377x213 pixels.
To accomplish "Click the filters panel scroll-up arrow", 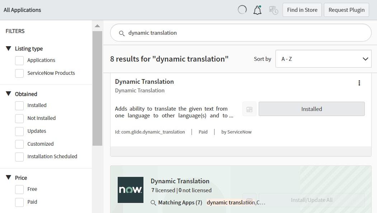I will tap(97, 26).
